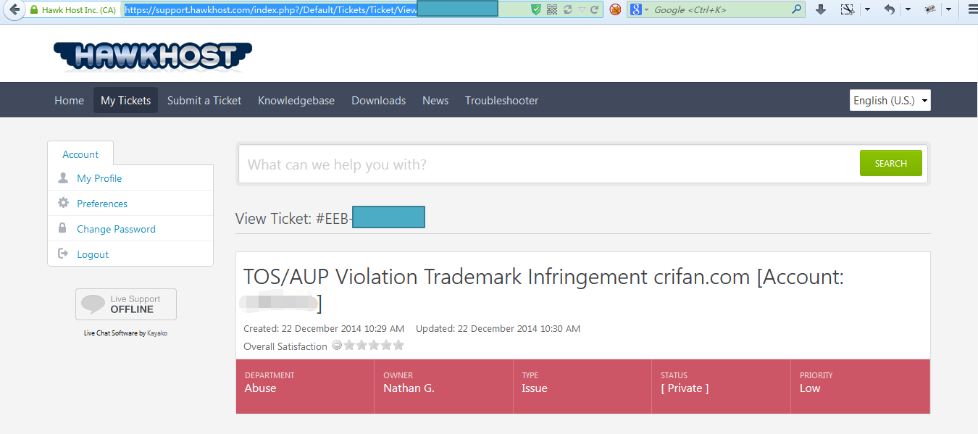Click the 'What can we help you with?' field
The width and height of the screenshot is (978, 434).
(549, 164)
